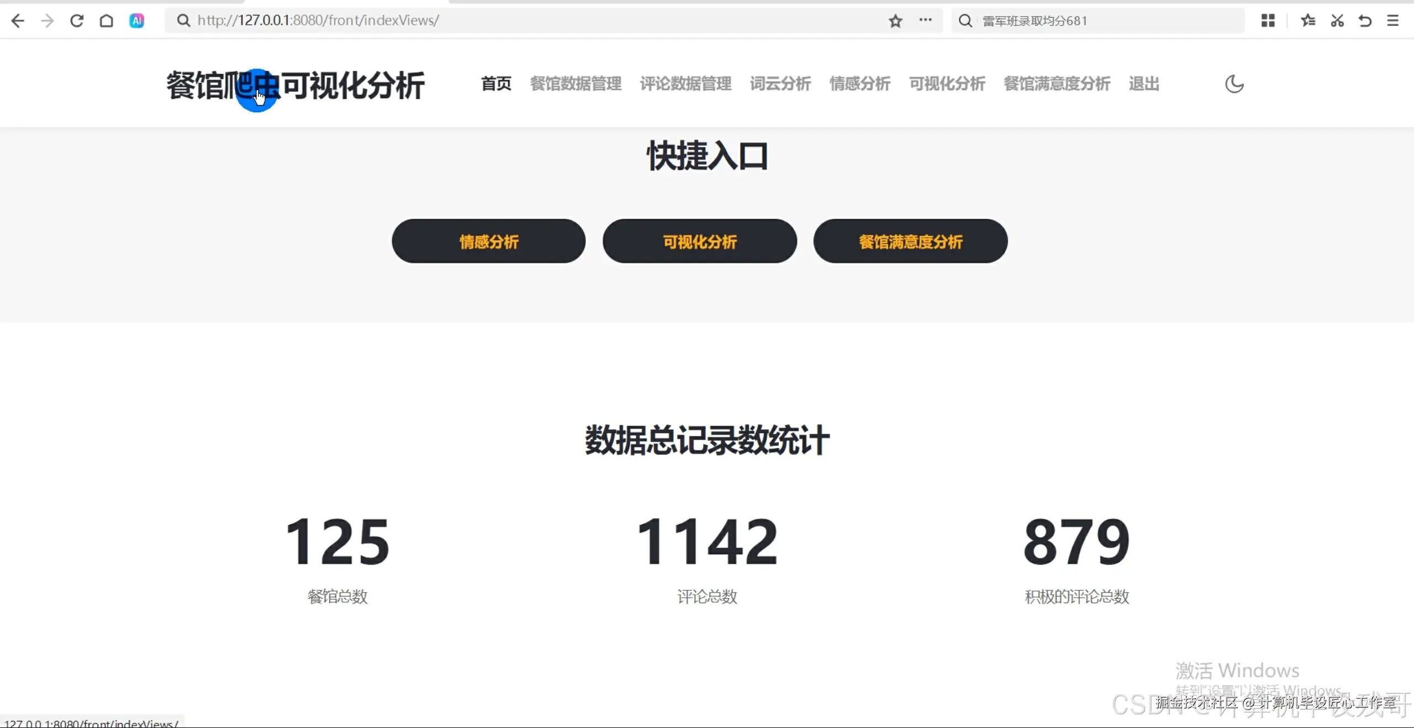Select 餐馆数据管理 in the navigation bar

pyautogui.click(x=576, y=84)
